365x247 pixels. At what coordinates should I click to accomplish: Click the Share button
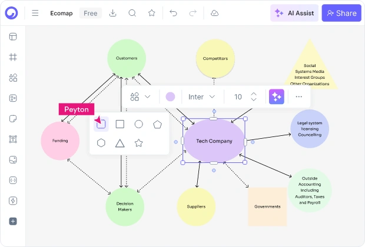point(341,13)
